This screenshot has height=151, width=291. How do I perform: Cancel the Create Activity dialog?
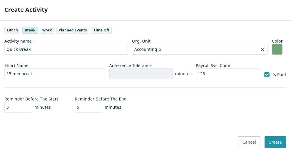pyautogui.click(x=249, y=142)
